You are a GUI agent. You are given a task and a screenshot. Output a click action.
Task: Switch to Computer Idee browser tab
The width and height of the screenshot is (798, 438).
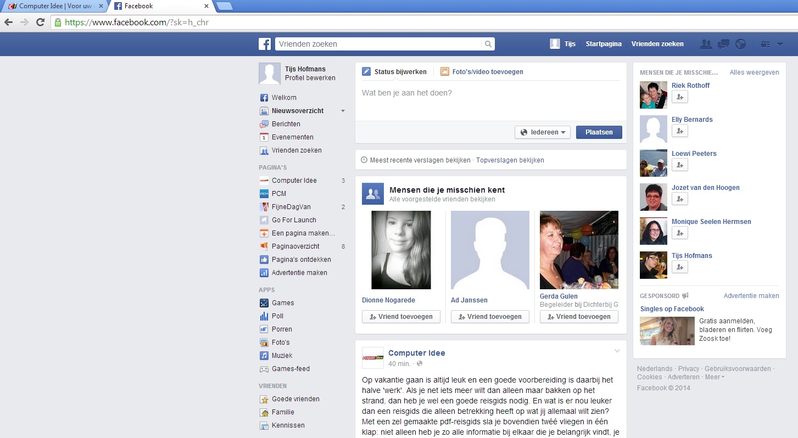click(55, 6)
